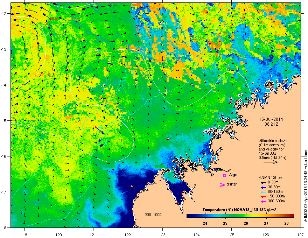
Task: Click the magenta Argo circle symbol
Action: tap(224, 175)
